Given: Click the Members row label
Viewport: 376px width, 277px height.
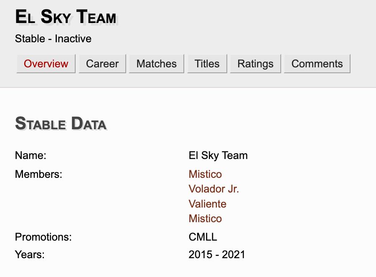Looking at the screenshot, I should [x=38, y=174].
